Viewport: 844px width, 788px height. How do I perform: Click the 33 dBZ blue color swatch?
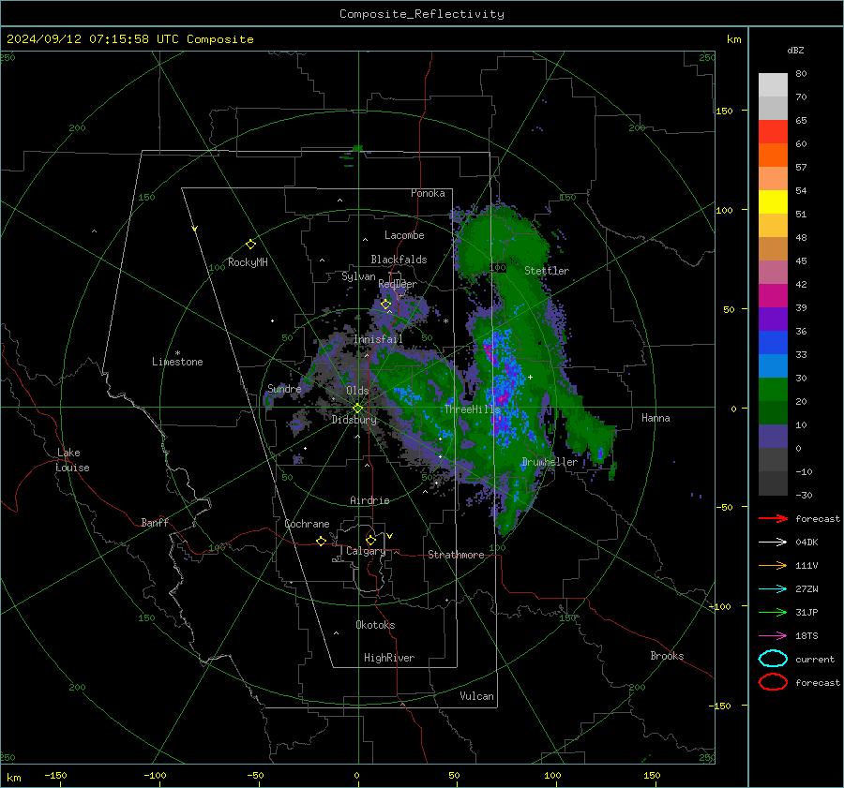[x=773, y=343]
